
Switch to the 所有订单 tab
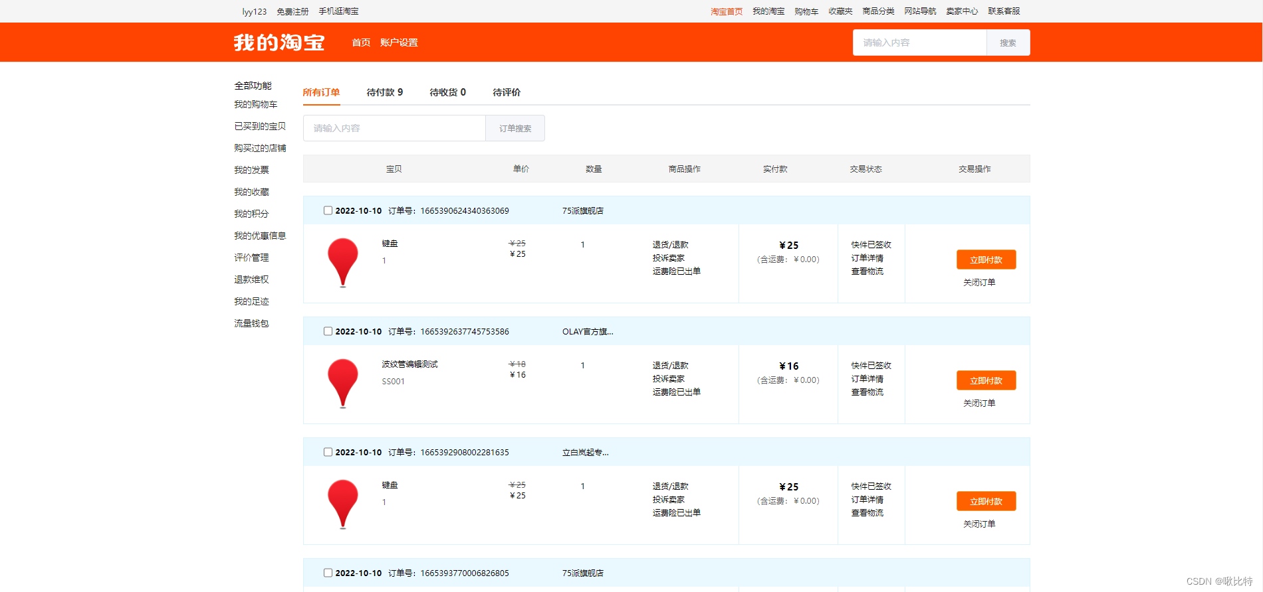(321, 92)
